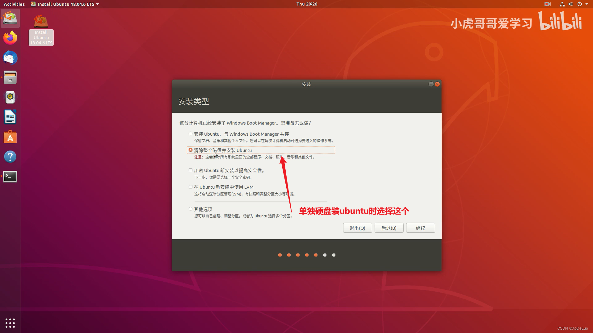The width and height of the screenshot is (593, 333).
Task: Open the volume indicator in top bar
Action: [x=570, y=4]
